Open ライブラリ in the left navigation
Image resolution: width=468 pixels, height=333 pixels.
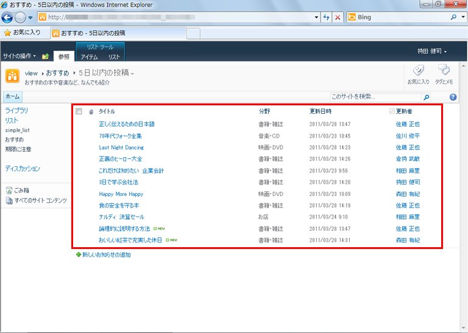pos(16,111)
